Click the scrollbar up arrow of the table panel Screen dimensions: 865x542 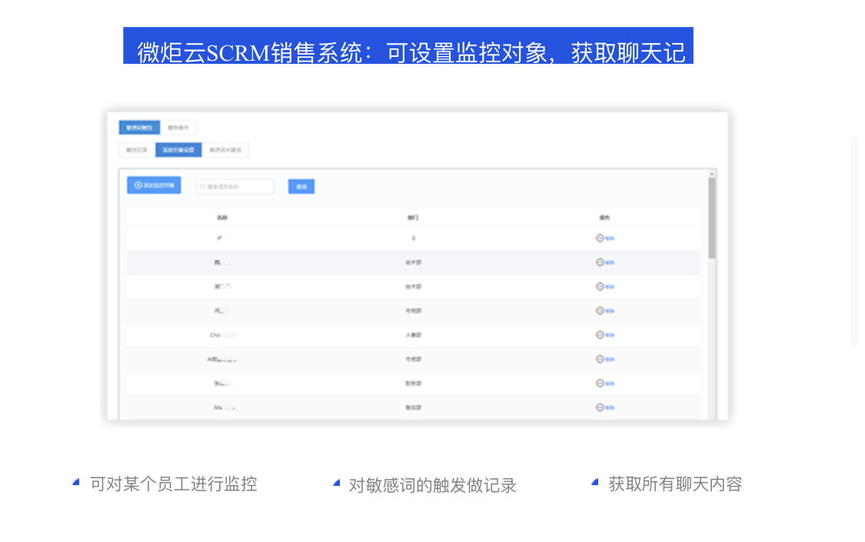[x=712, y=174]
